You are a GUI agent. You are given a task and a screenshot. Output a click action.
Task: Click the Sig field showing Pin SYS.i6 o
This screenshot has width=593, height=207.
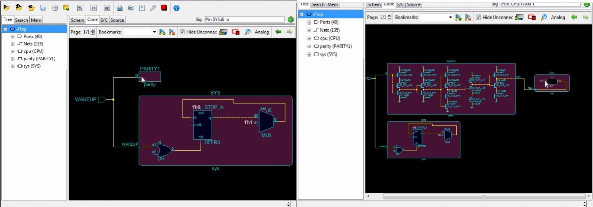pos(244,20)
